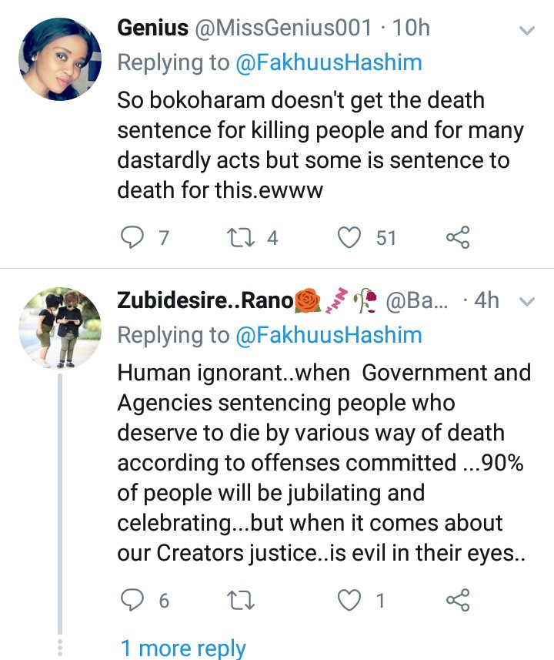The width and height of the screenshot is (554, 660).
Task: Expand the 1 more reply thread
Action: [183, 648]
